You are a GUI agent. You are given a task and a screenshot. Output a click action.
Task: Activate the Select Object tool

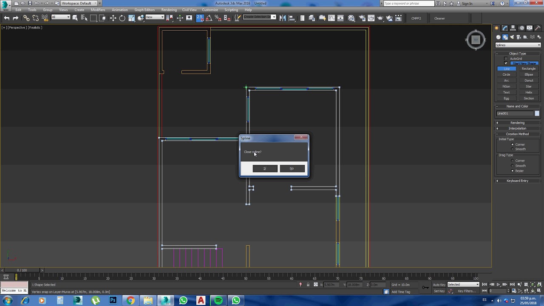pyautogui.click(x=75, y=18)
